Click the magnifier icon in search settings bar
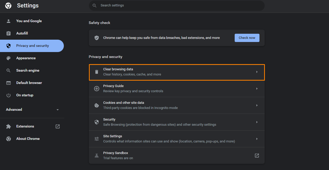Screen dimensions: 329x170 95,5
